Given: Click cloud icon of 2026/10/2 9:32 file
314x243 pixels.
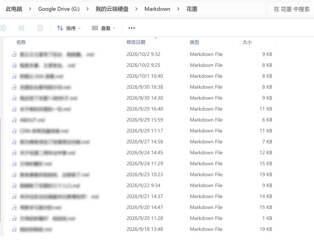Looking at the screenshot, I should [14, 54].
